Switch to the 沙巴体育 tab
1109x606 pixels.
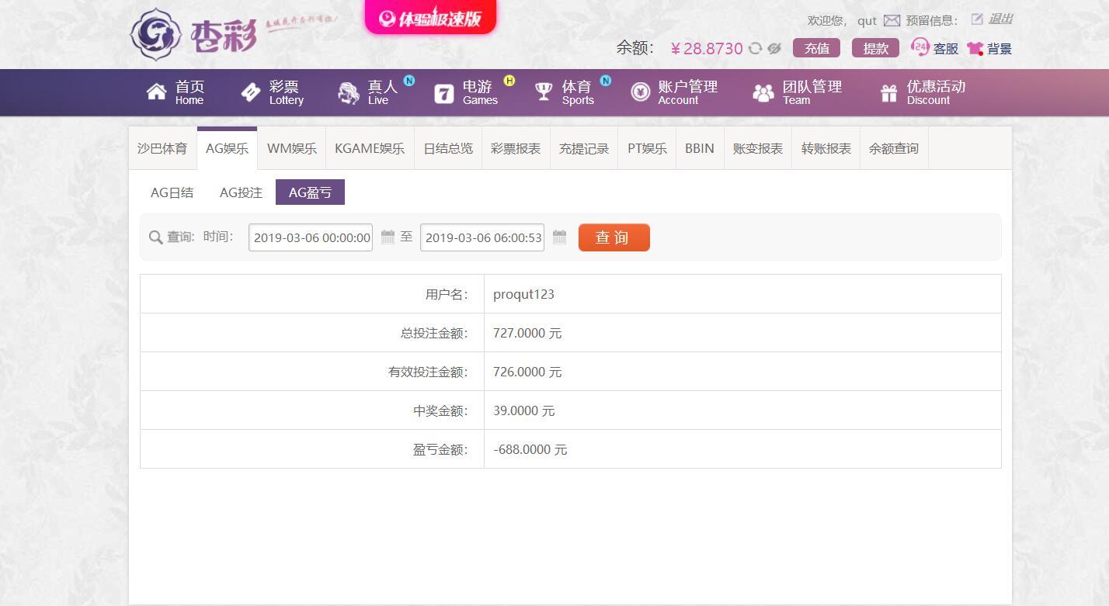[162, 148]
